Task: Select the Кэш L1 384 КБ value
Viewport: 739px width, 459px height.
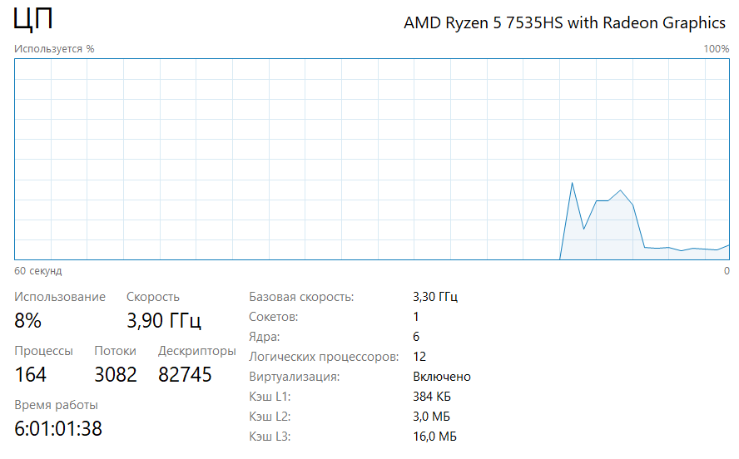Action: [x=432, y=397]
